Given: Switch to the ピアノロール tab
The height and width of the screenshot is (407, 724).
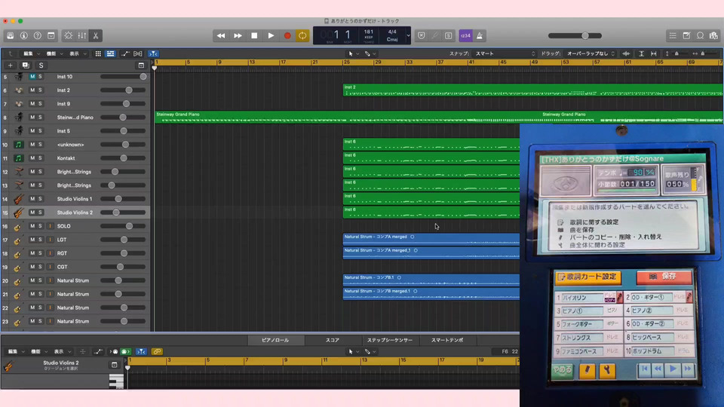Looking at the screenshot, I should coord(275,340).
